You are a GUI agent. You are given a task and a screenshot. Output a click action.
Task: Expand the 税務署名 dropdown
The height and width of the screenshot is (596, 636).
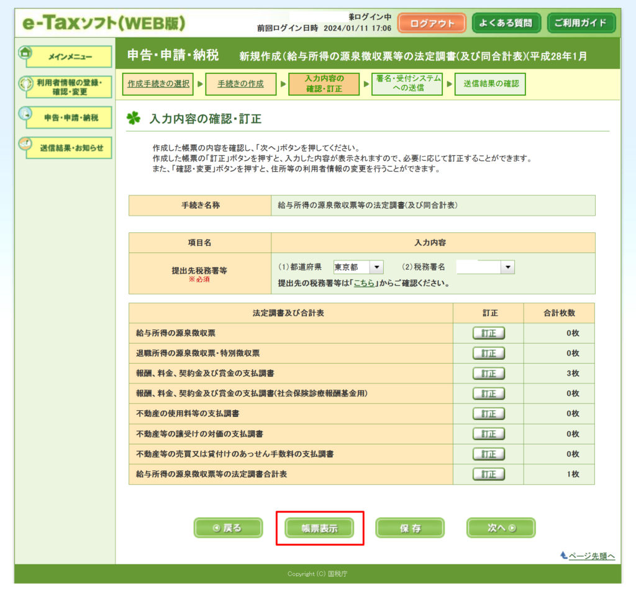tap(507, 267)
